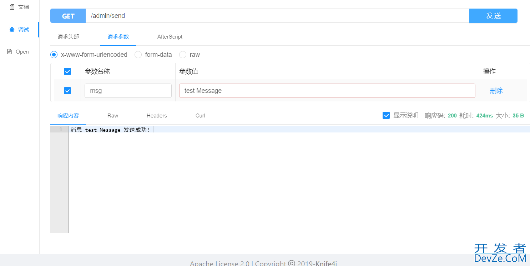This screenshot has height=266, width=530.
Task: Click response line 消息 test Message 发送成功!
Action: [x=110, y=130]
